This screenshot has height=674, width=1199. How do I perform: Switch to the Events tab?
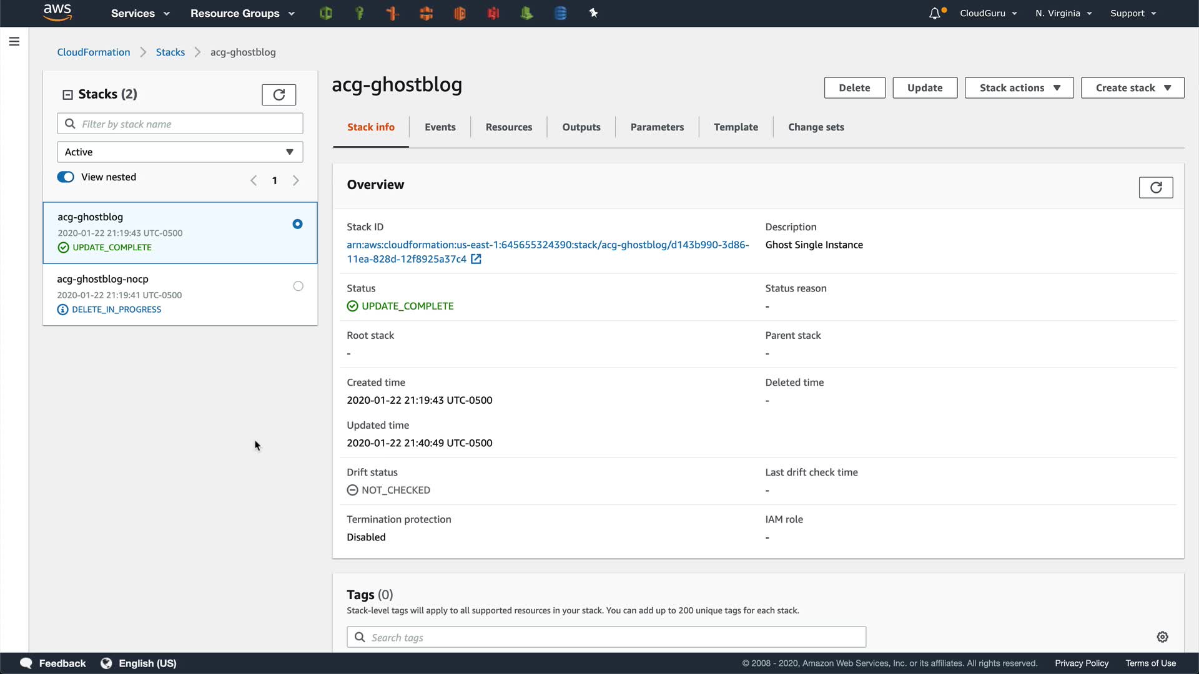pyautogui.click(x=440, y=127)
